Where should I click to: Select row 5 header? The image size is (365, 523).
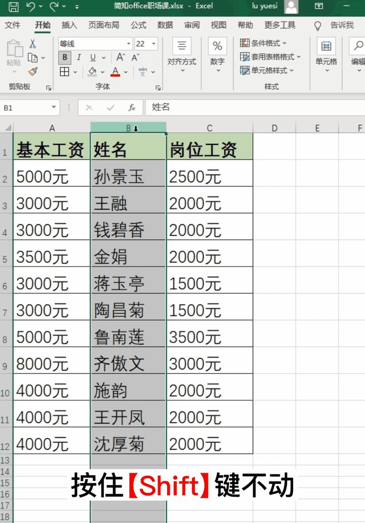coord(6,253)
